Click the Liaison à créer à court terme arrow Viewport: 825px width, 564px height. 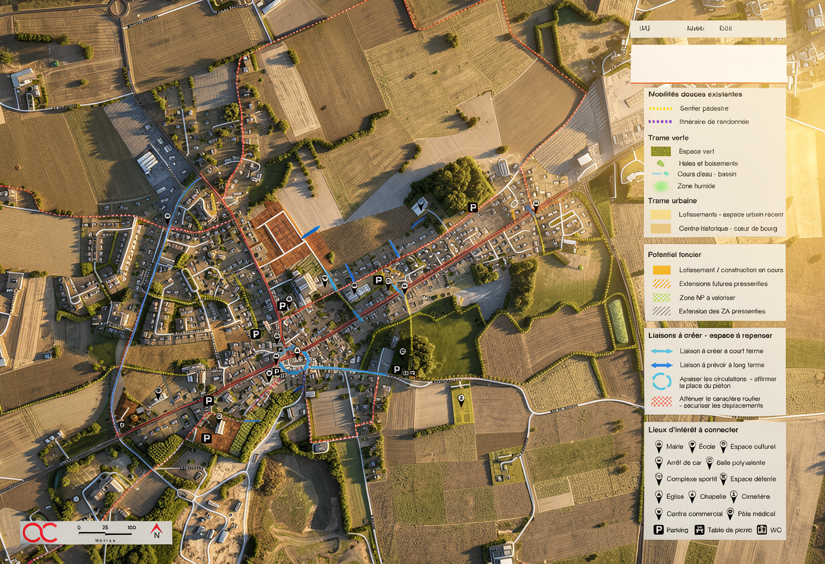coord(661,351)
